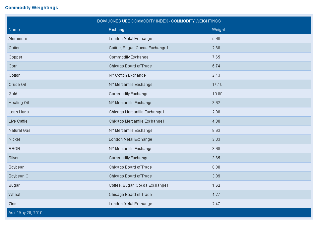Click the weight value 2.68
This screenshot has height=229, width=318.
click(216, 48)
